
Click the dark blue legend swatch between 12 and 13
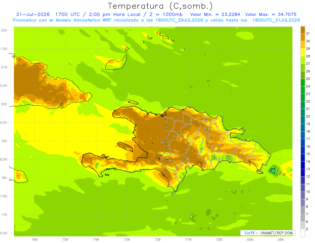(303, 173)
